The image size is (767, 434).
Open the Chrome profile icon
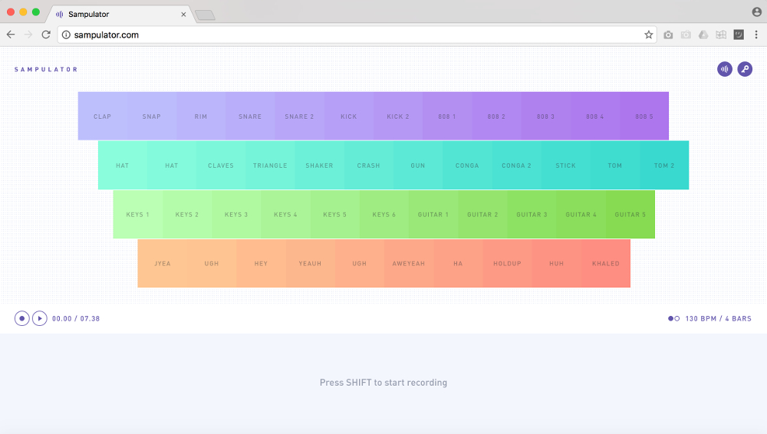pos(757,12)
